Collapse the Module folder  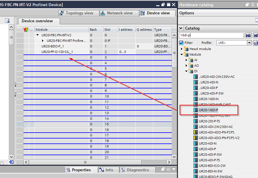point(182,54)
